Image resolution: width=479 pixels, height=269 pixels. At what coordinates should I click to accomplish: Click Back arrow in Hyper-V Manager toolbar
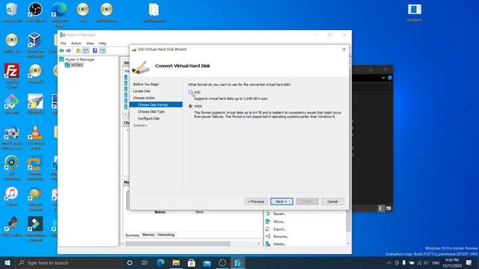tap(61, 51)
